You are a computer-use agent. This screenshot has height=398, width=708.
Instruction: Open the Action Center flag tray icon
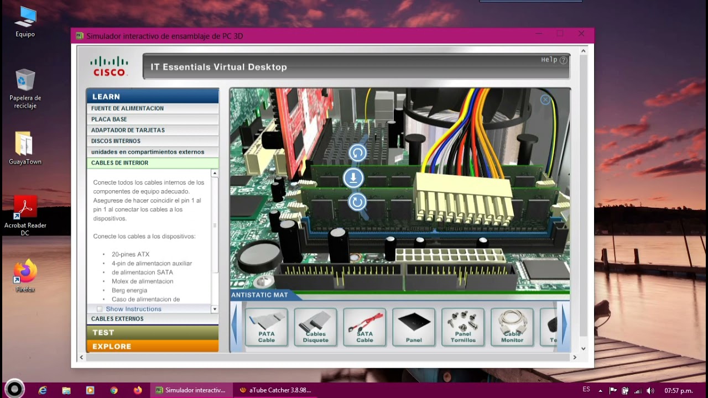(x=613, y=390)
